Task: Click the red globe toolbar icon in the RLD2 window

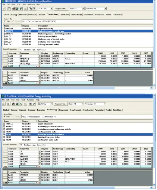Action: tap(13, 104)
